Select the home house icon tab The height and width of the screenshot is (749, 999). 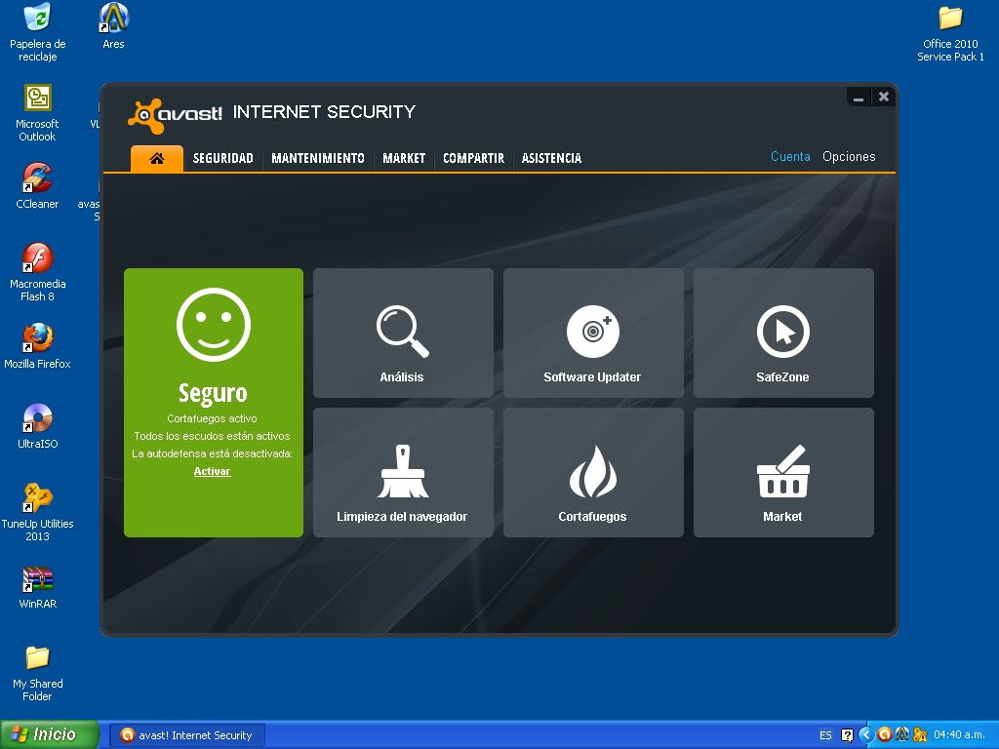click(x=156, y=157)
